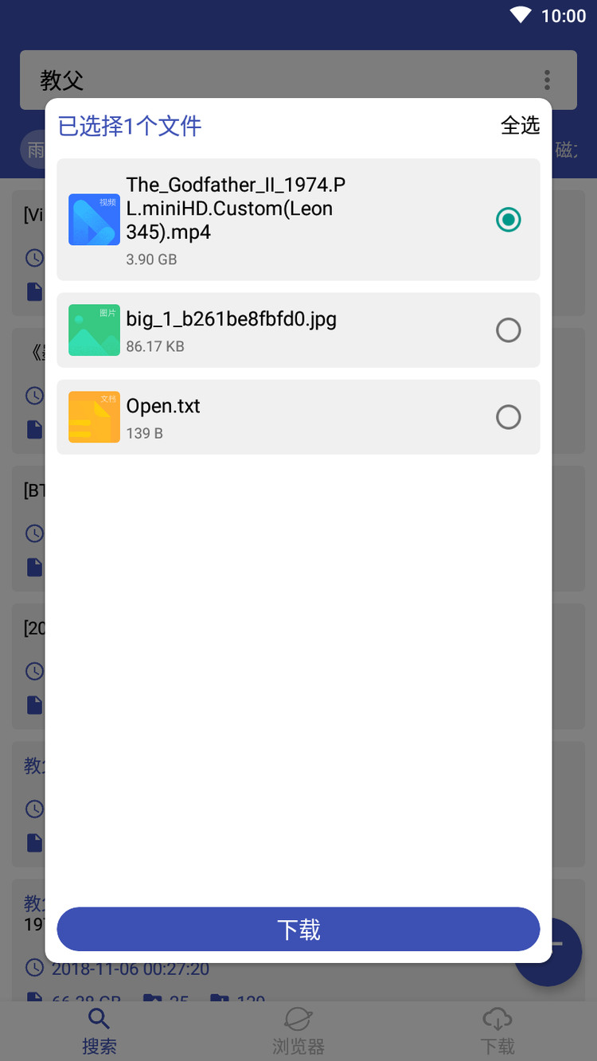Tap 全选 to select all files
The height and width of the screenshot is (1061, 597).
click(520, 125)
